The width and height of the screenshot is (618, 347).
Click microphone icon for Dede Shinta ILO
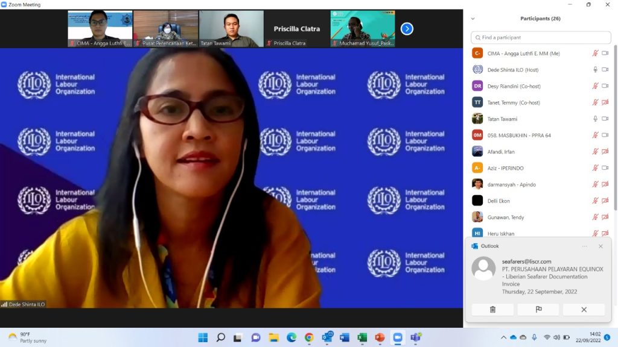point(595,70)
